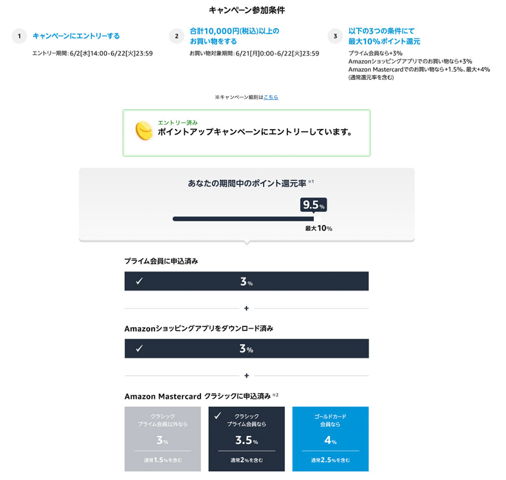Click the checkmark in the Amazonショッピングアプリ 3% bar
Screen dimensions: 506x480
pyautogui.click(x=139, y=348)
